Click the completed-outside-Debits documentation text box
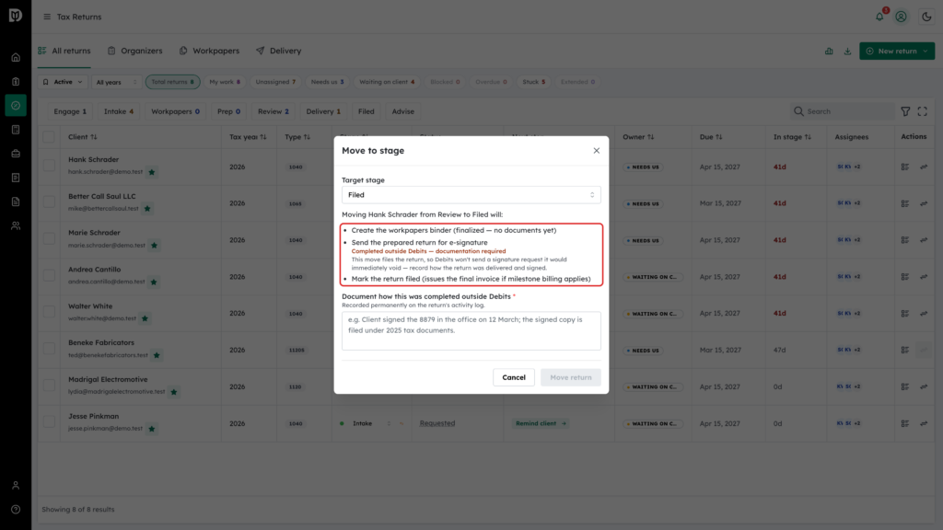 471,330
